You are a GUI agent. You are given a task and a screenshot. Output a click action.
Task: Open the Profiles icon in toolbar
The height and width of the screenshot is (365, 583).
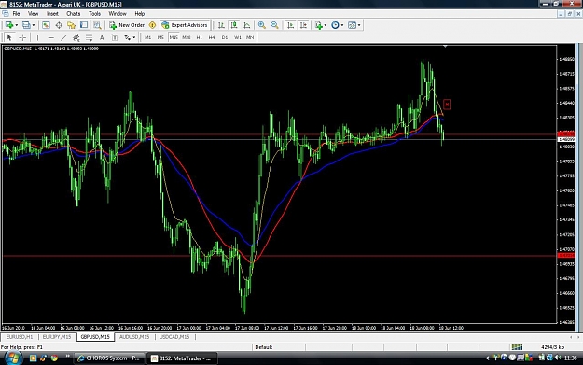pyautogui.click(x=26, y=25)
